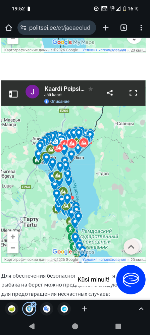The image size is (150, 335).
Task: Zoom in on the map
Action: click(x=13, y=237)
